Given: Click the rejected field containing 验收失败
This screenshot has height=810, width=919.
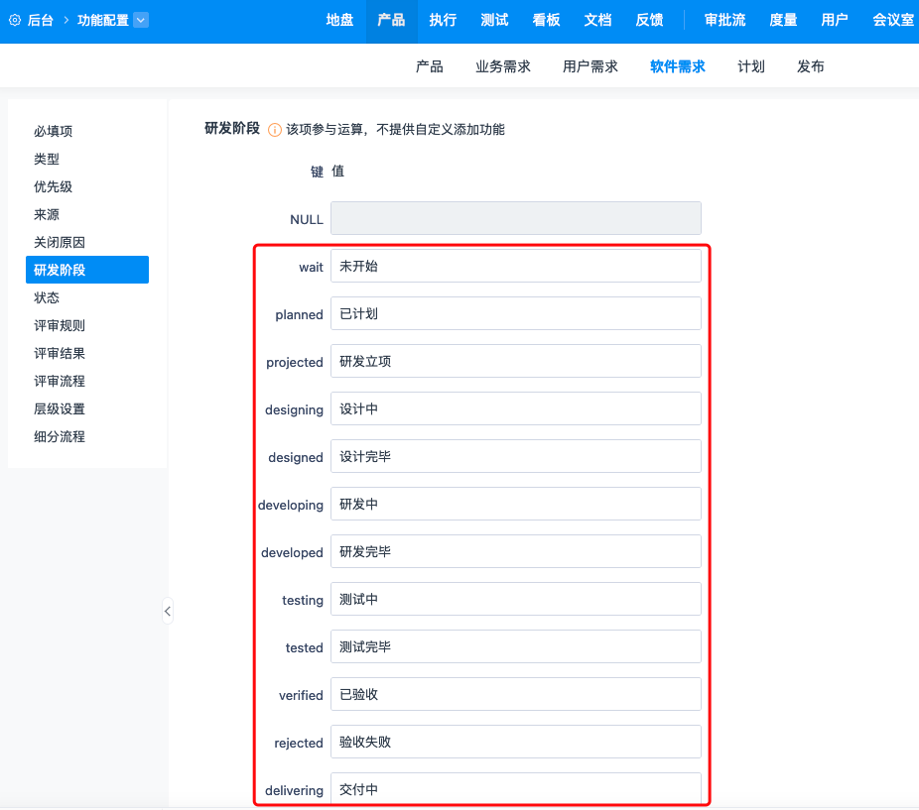Looking at the screenshot, I should tap(516, 742).
